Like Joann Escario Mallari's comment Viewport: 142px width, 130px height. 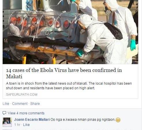pos(26,125)
